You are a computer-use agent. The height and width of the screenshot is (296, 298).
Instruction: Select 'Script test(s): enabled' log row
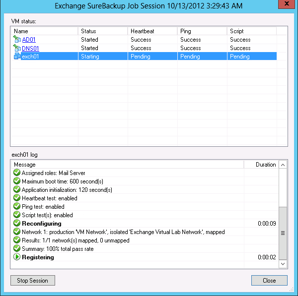[145, 215]
